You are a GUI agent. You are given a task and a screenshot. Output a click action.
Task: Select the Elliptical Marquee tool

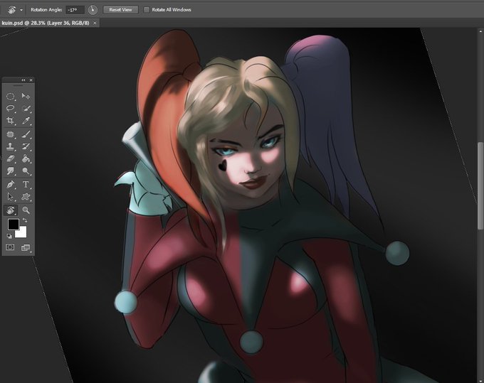click(x=11, y=97)
